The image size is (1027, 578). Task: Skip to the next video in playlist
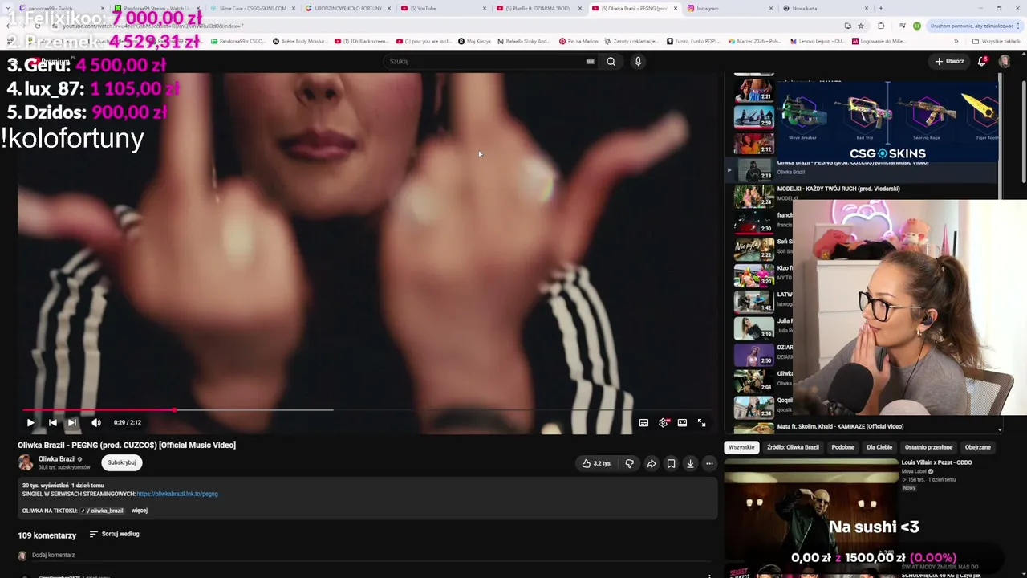(x=72, y=422)
